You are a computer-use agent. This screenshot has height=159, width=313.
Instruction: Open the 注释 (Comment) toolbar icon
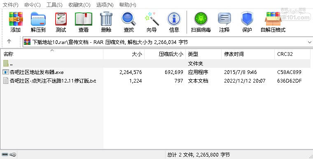224,19
